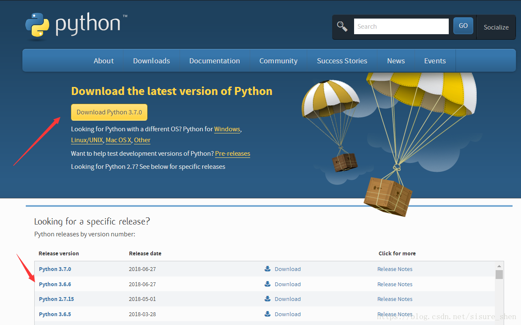The width and height of the screenshot is (521, 325).
Task: Open the News menu
Action: [396, 61]
